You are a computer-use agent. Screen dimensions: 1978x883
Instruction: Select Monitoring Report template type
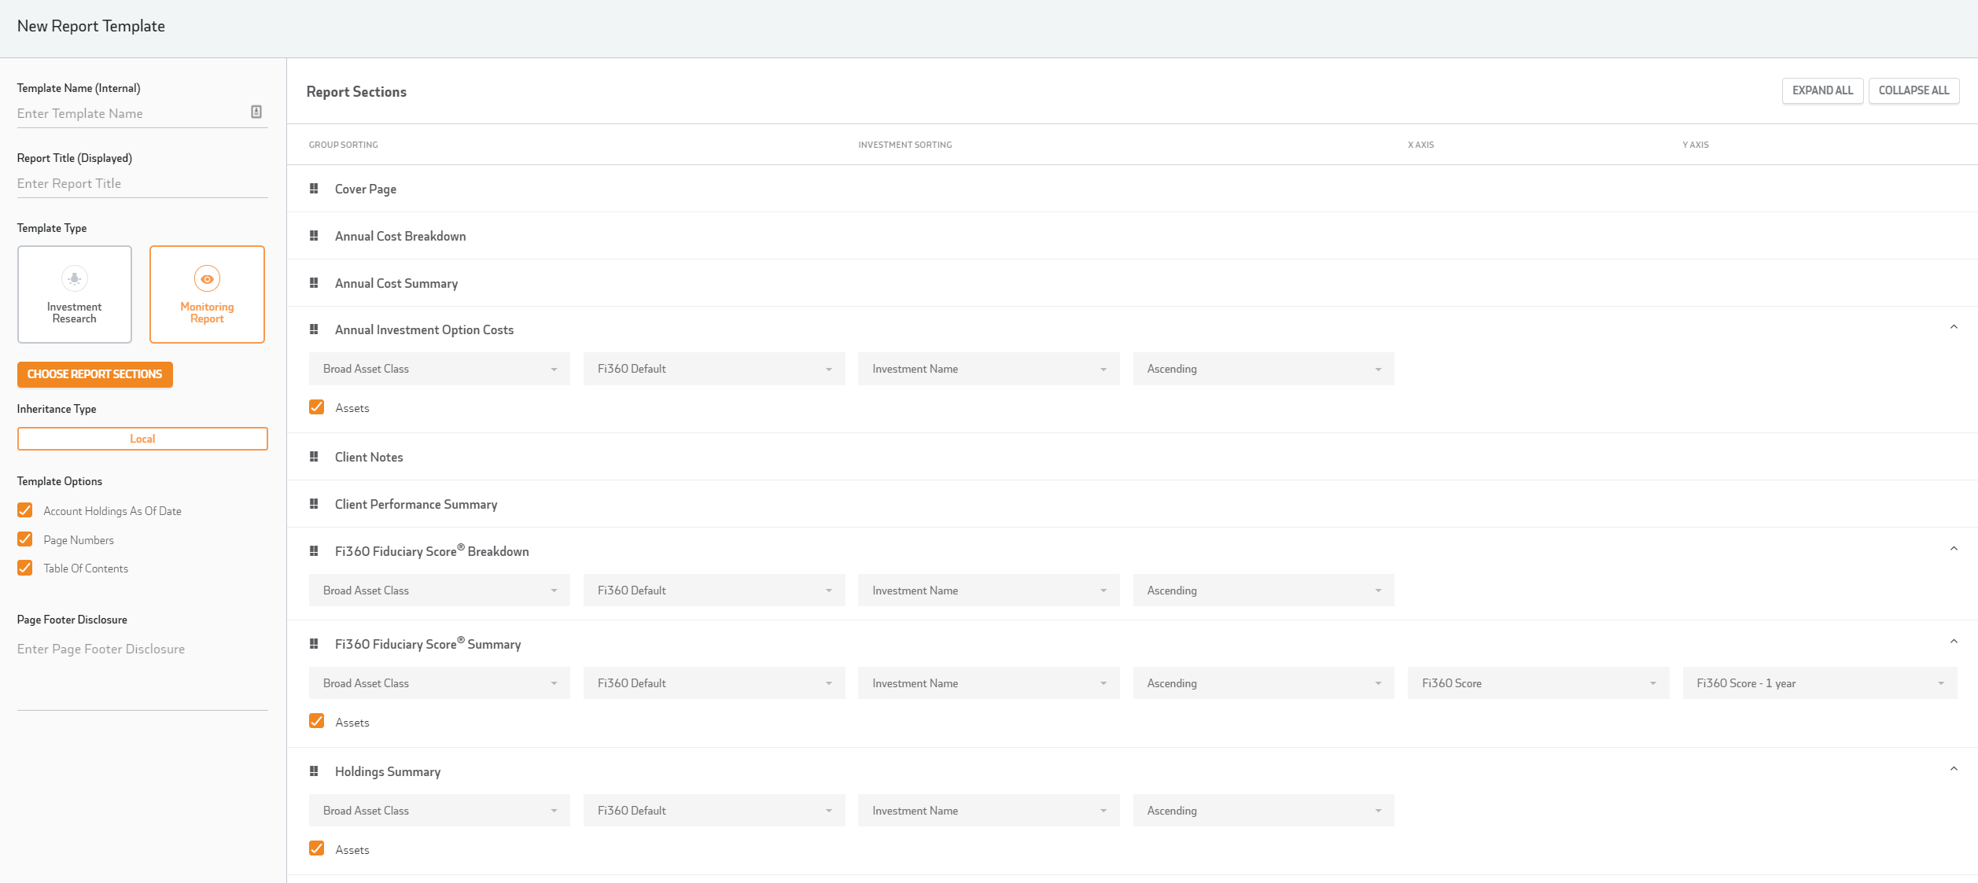click(207, 294)
